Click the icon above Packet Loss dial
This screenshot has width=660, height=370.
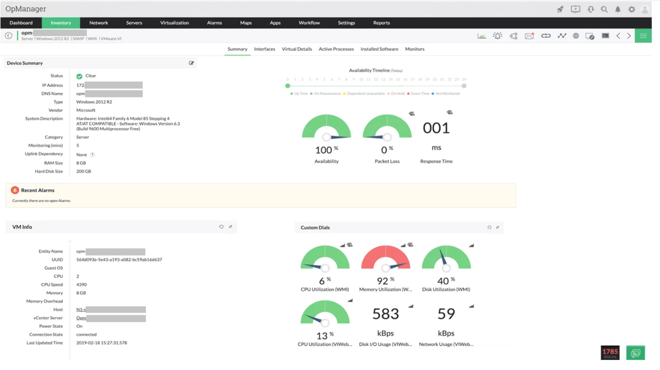(x=411, y=113)
